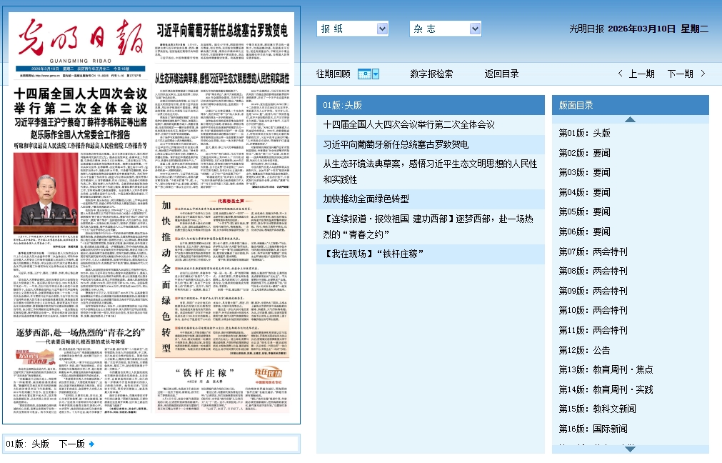Viewport: 722px width, 463px height.
Task: Open the 报纸 dropdown list
Action: [x=353, y=29]
